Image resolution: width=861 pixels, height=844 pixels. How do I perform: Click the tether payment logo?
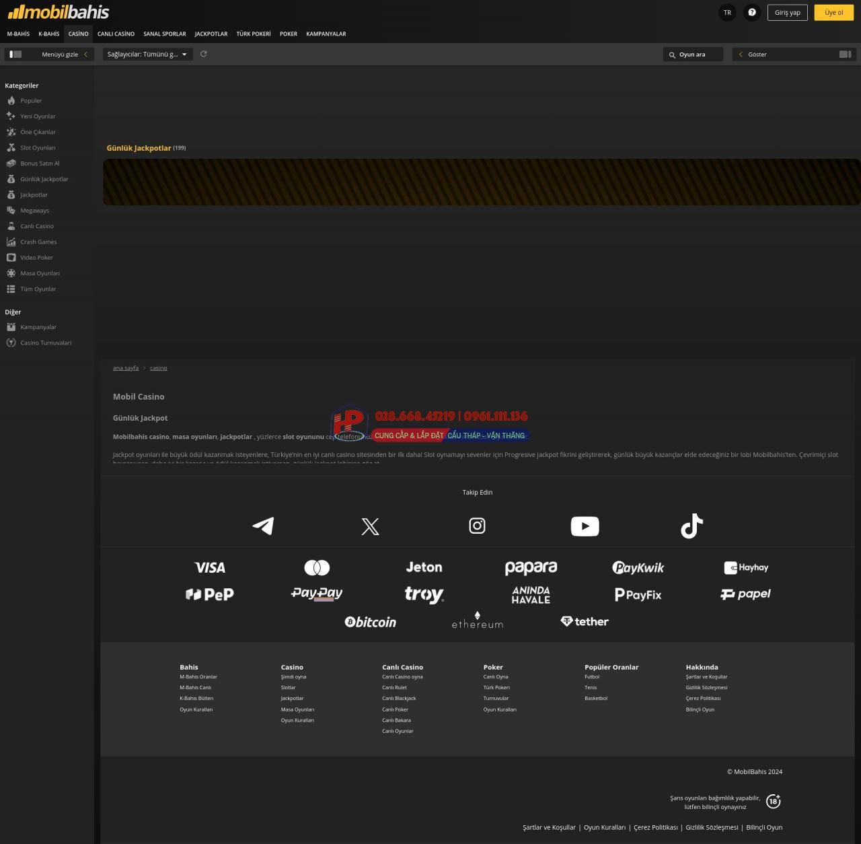(585, 621)
